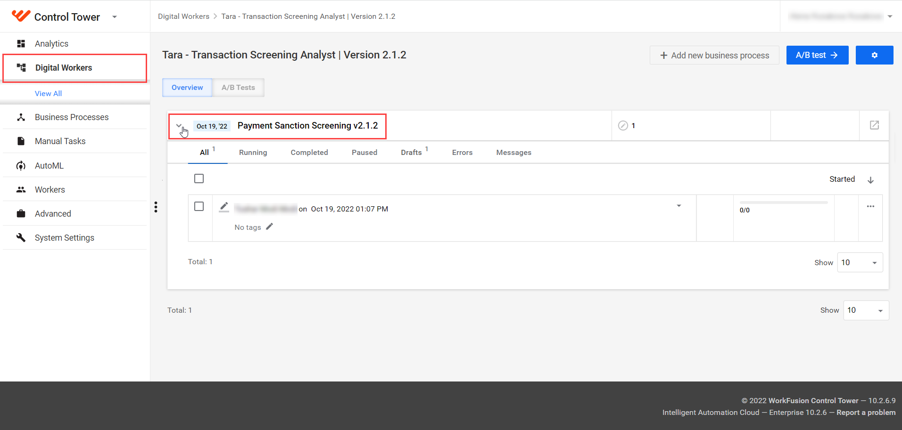Image resolution: width=902 pixels, height=430 pixels.
Task: Click the View All link
Action: pos(48,93)
